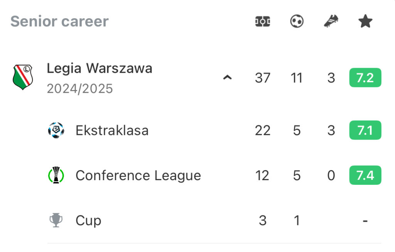
Task: Click the assists boot icon
Action: pos(331,21)
